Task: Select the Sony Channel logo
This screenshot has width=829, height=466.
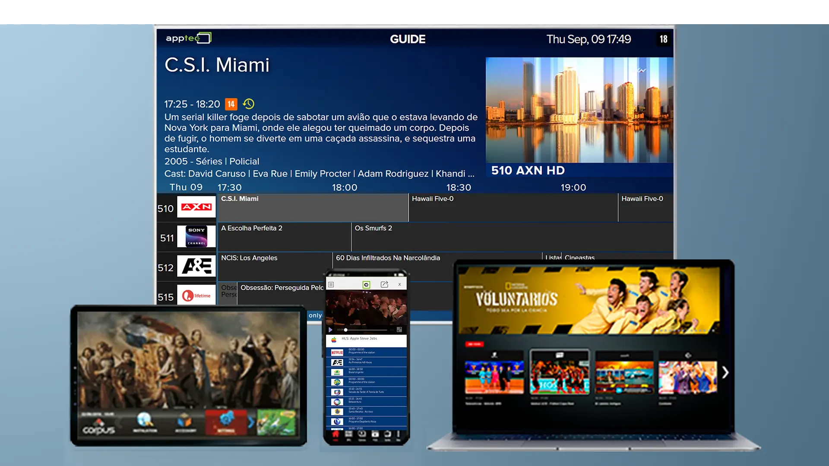Action: (196, 236)
